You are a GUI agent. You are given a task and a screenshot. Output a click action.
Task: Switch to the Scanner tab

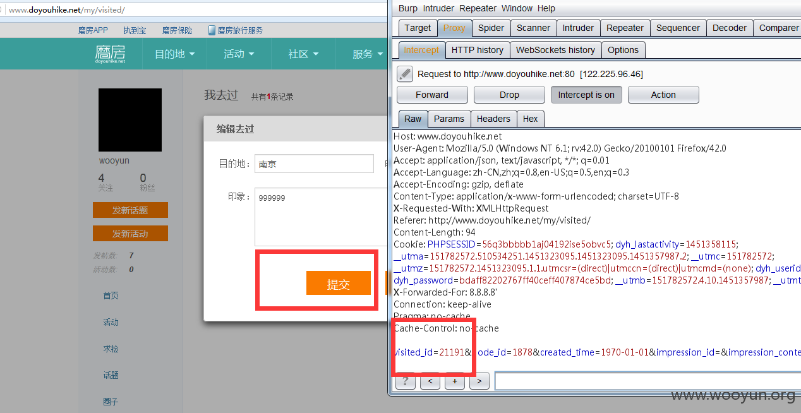coord(534,28)
